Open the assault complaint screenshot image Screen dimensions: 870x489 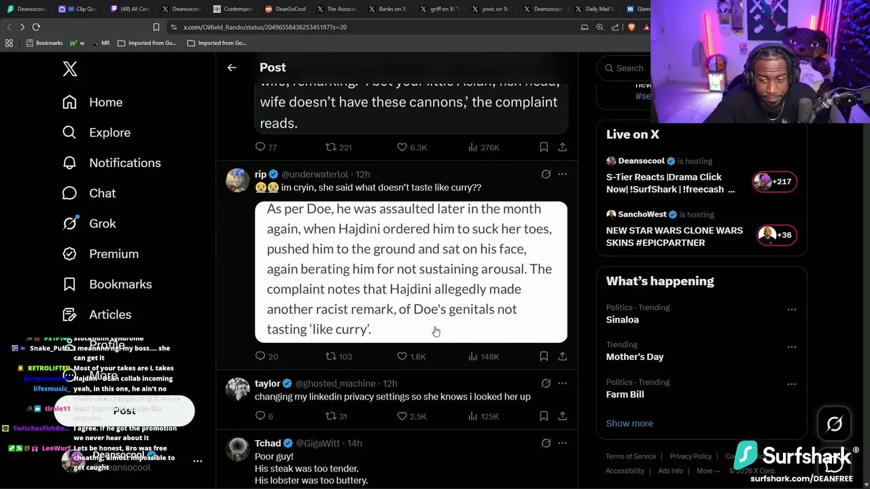pos(411,272)
